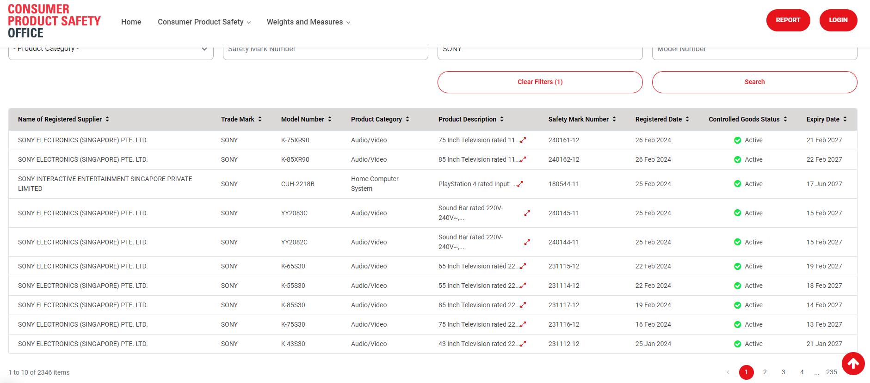The image size is (870, 383).
Task: Click the Search button
Action: pyautogui.click(x=755, y=82)
